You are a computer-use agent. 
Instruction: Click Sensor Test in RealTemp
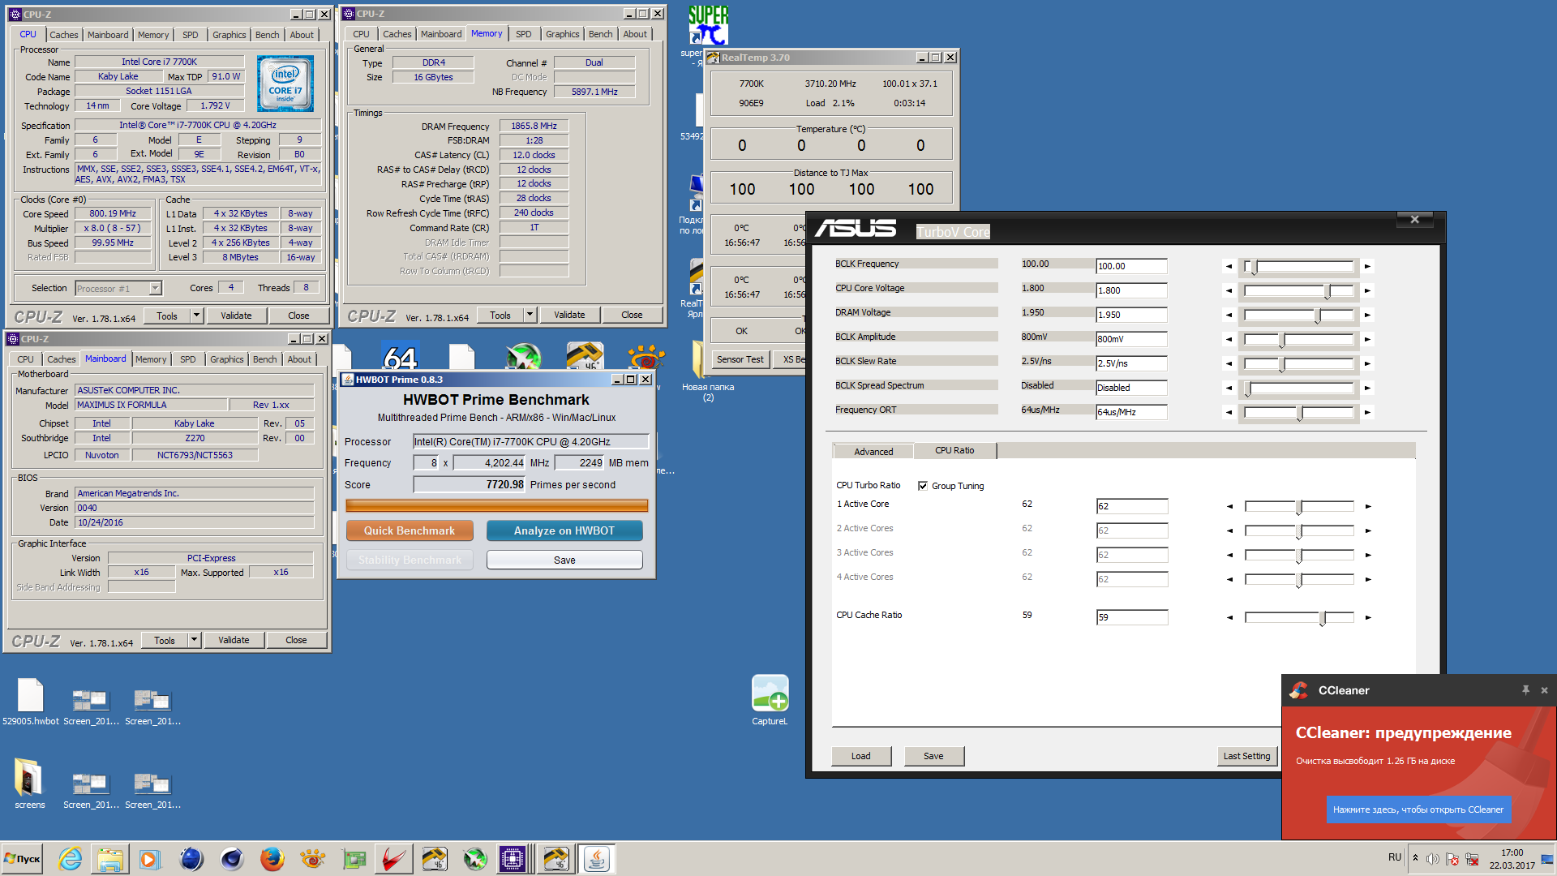coord(740,359)
